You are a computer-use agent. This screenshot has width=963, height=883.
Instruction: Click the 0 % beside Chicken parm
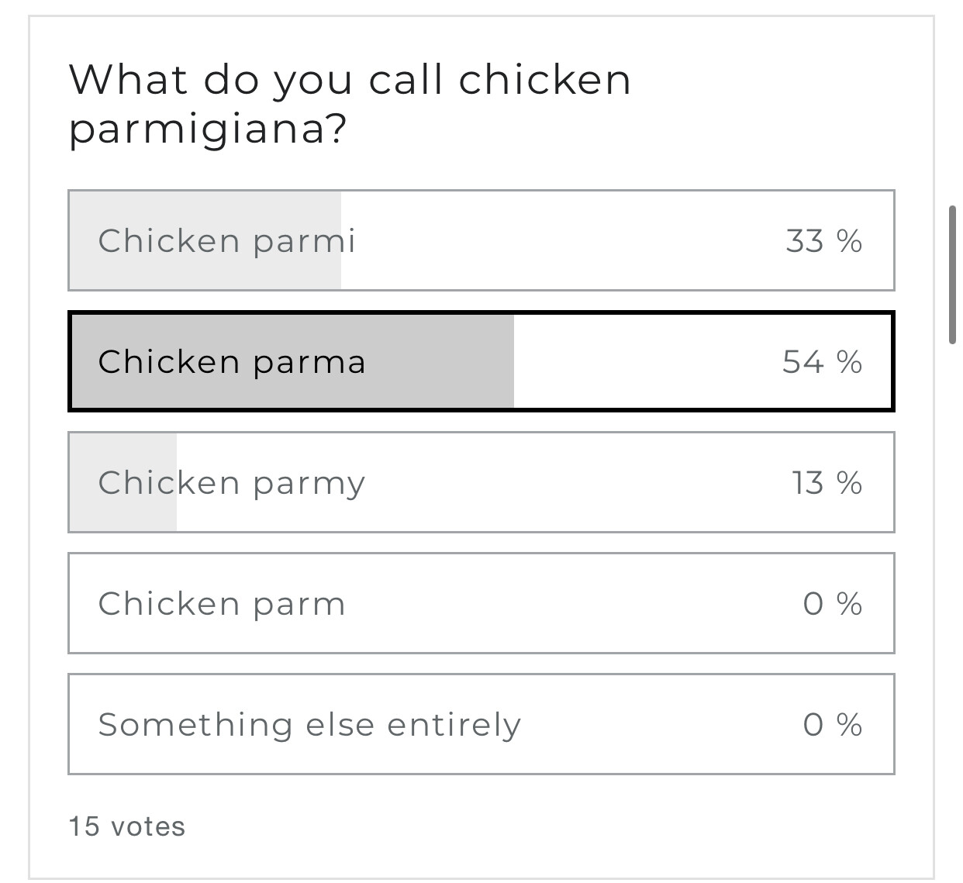(x=832, y=604)
